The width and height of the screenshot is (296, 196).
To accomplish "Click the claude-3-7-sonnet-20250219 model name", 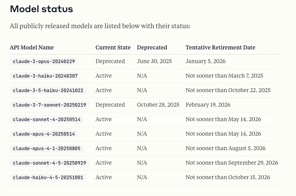I will [x=49, y=105].
